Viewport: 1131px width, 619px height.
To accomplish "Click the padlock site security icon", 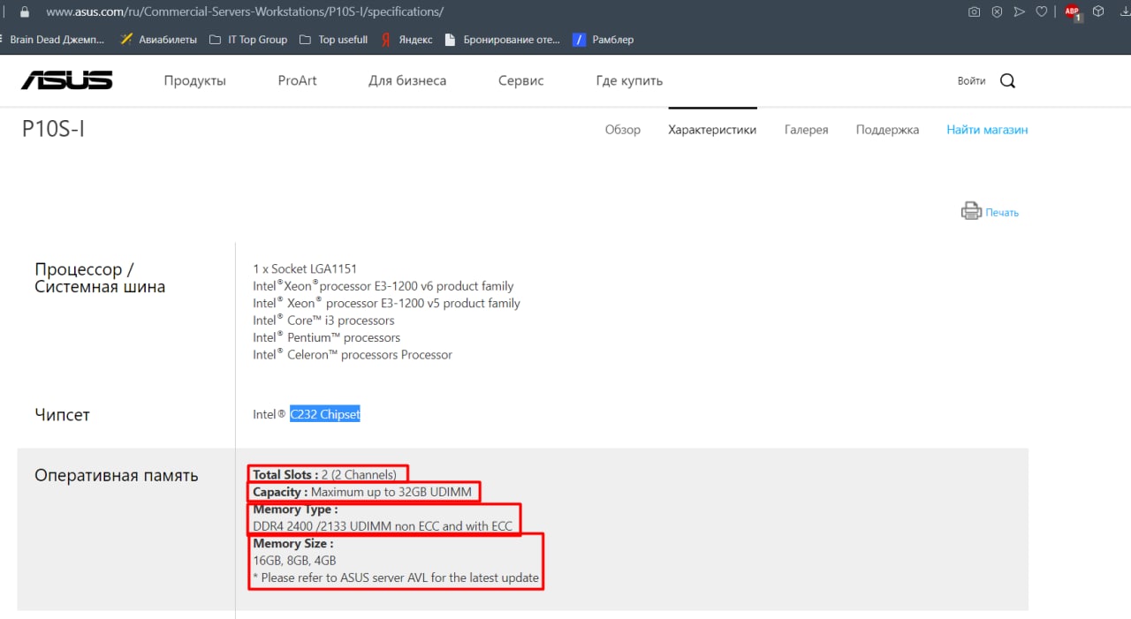I will (x=24, y=11).
